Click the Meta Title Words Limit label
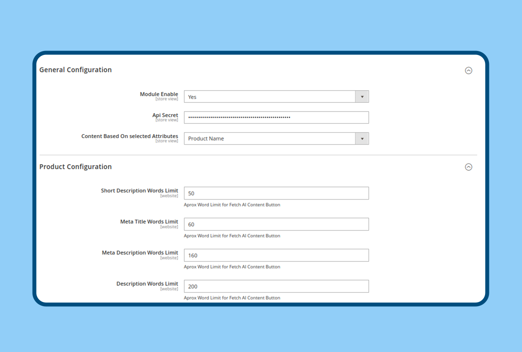Viewport: 522px width, 352px height. (x=149, y=221)
